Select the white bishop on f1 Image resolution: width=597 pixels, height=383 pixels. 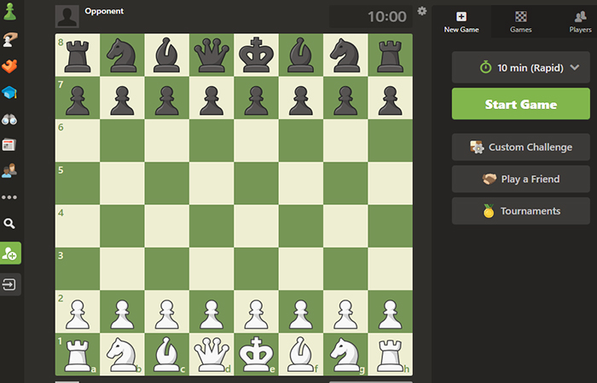tap(301, 354)
